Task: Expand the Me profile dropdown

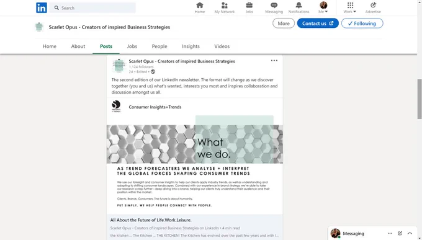Action: [323, 7]
